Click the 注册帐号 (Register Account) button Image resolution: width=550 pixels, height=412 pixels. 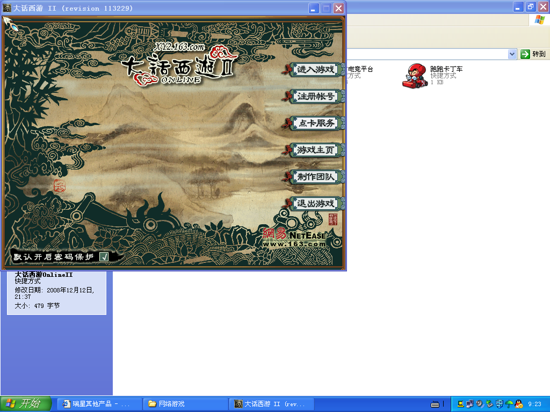(315, 97)
